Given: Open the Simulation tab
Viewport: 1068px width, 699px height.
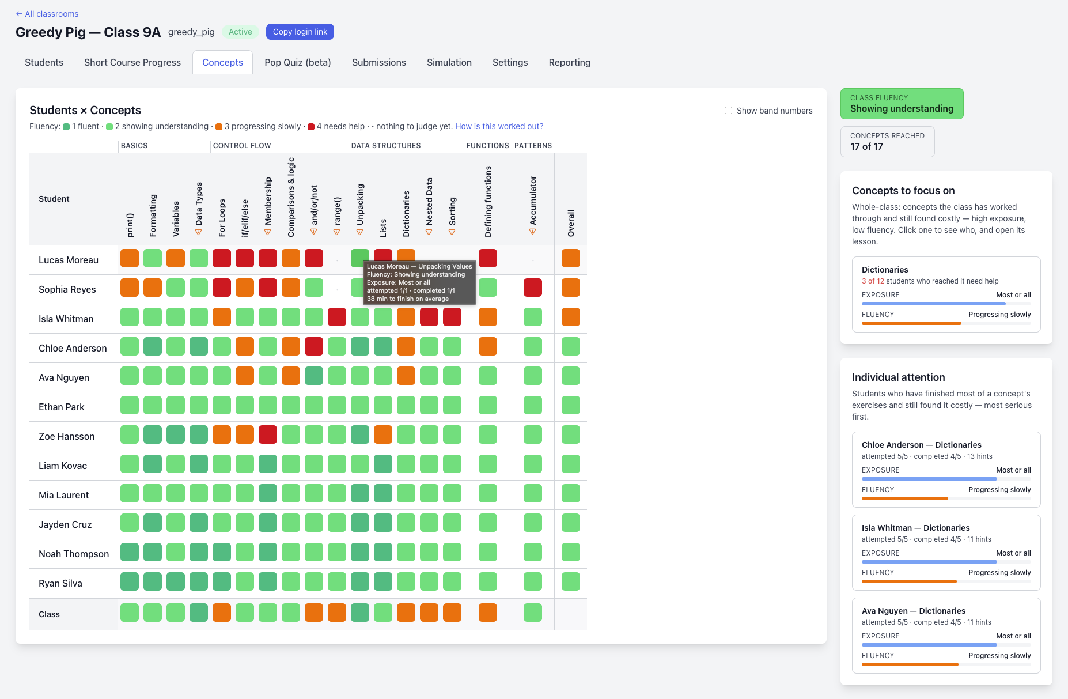Looking at the screenshot, I should [x=449, y=62].
